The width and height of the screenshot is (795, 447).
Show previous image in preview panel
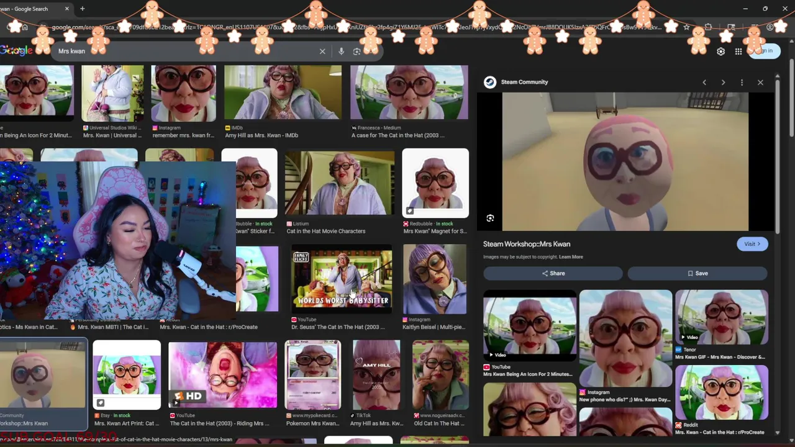pos(704,82)
